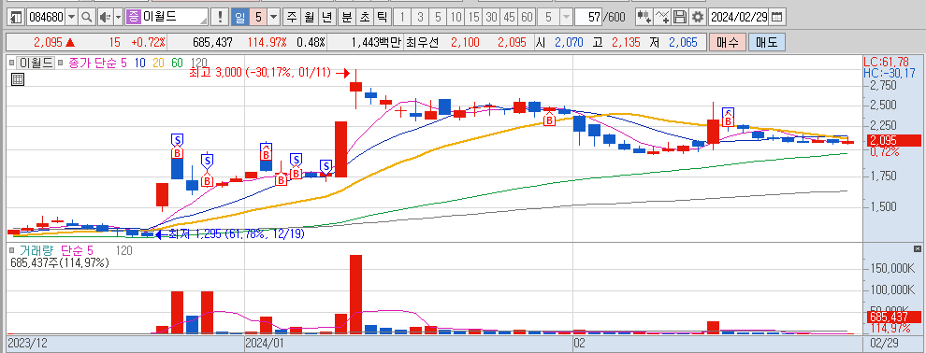Click the custom interval 5 field
The width and height of the screenshot is (926, 353).
tap(548, 17)
